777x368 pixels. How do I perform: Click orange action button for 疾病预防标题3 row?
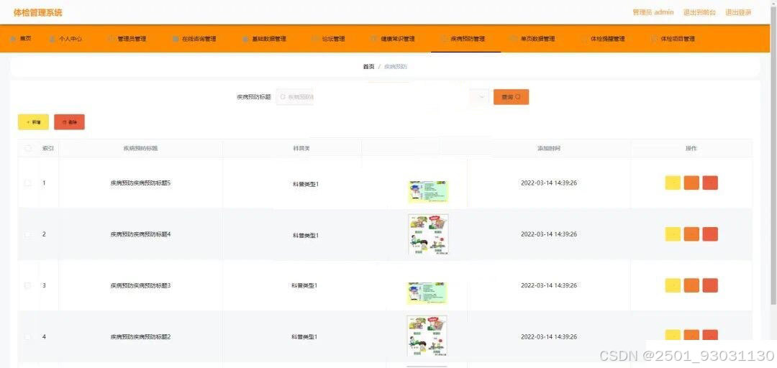click(x=691, y=285)
